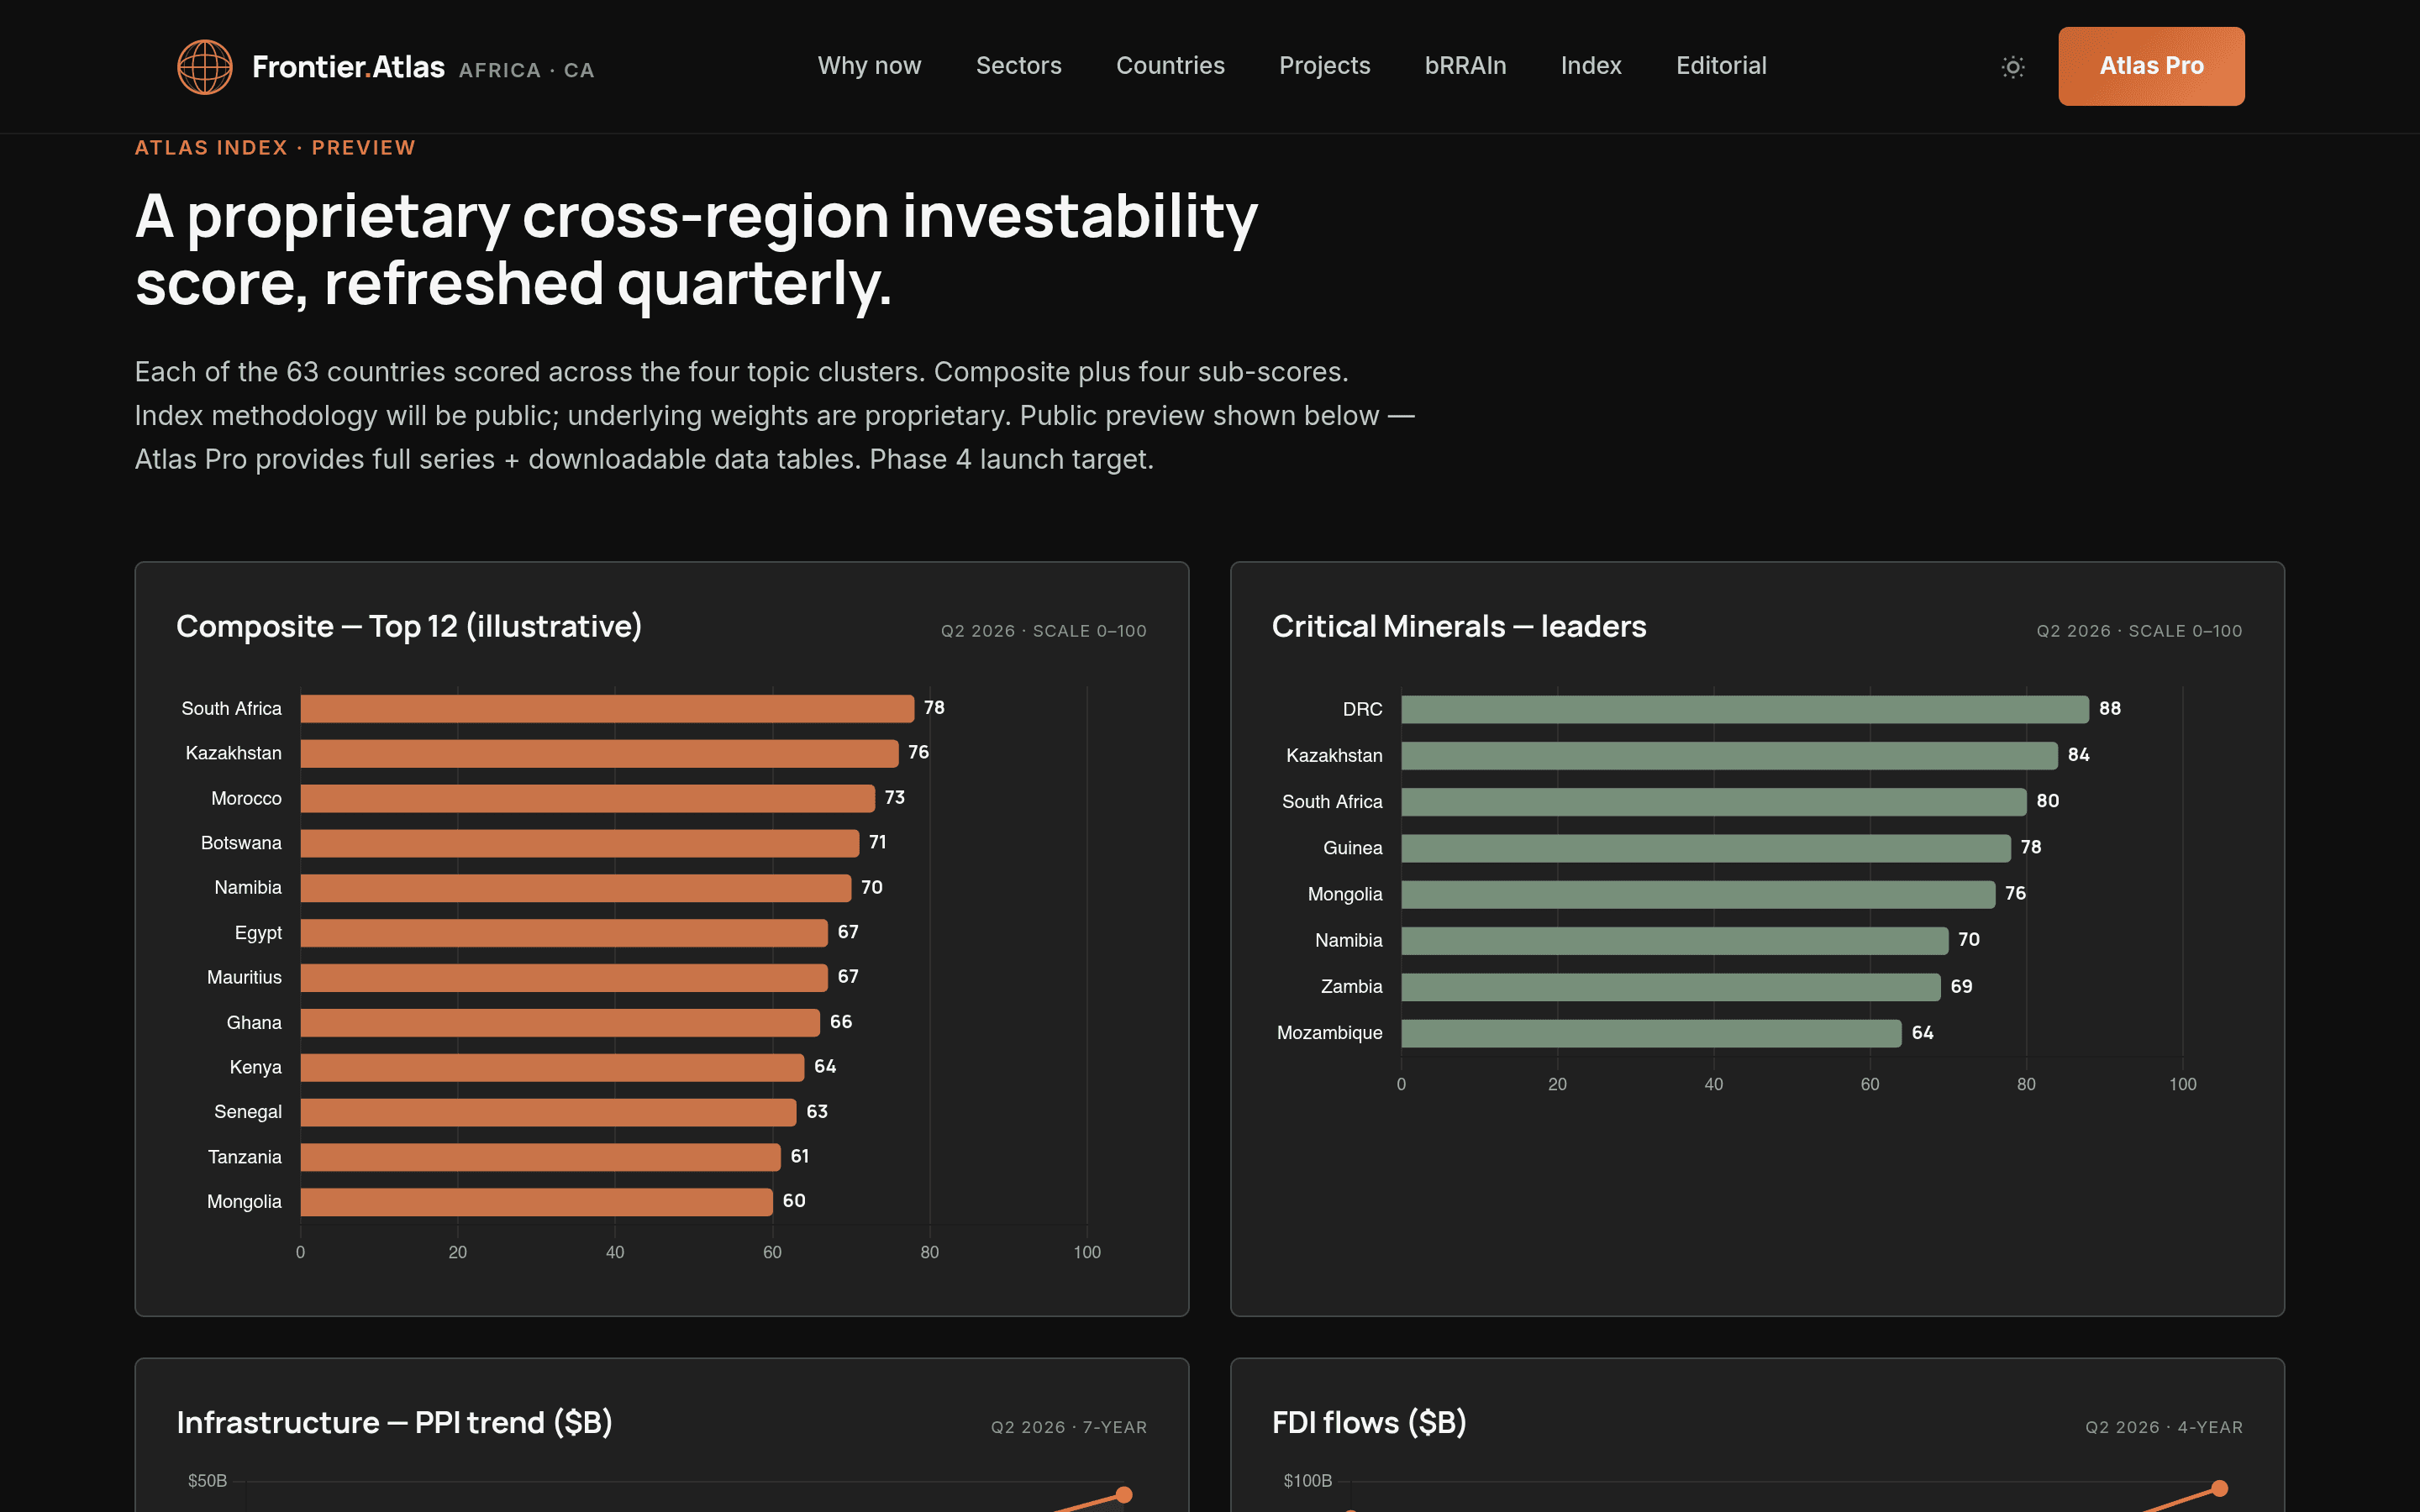Image resolution: width=2420 pixels, height=1512 pixels.
Task: Click the Morocco composite bar
Action: [x=587, y=798]
